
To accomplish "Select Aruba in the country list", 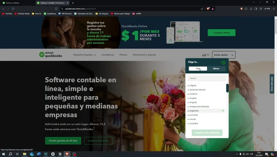I will pyautogui.click(x=206, y=119).
